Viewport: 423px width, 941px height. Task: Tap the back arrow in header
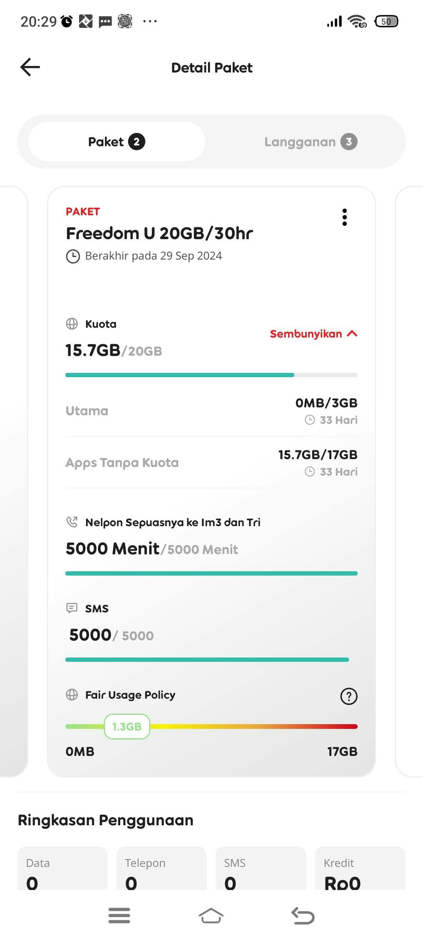coord(30,67)
